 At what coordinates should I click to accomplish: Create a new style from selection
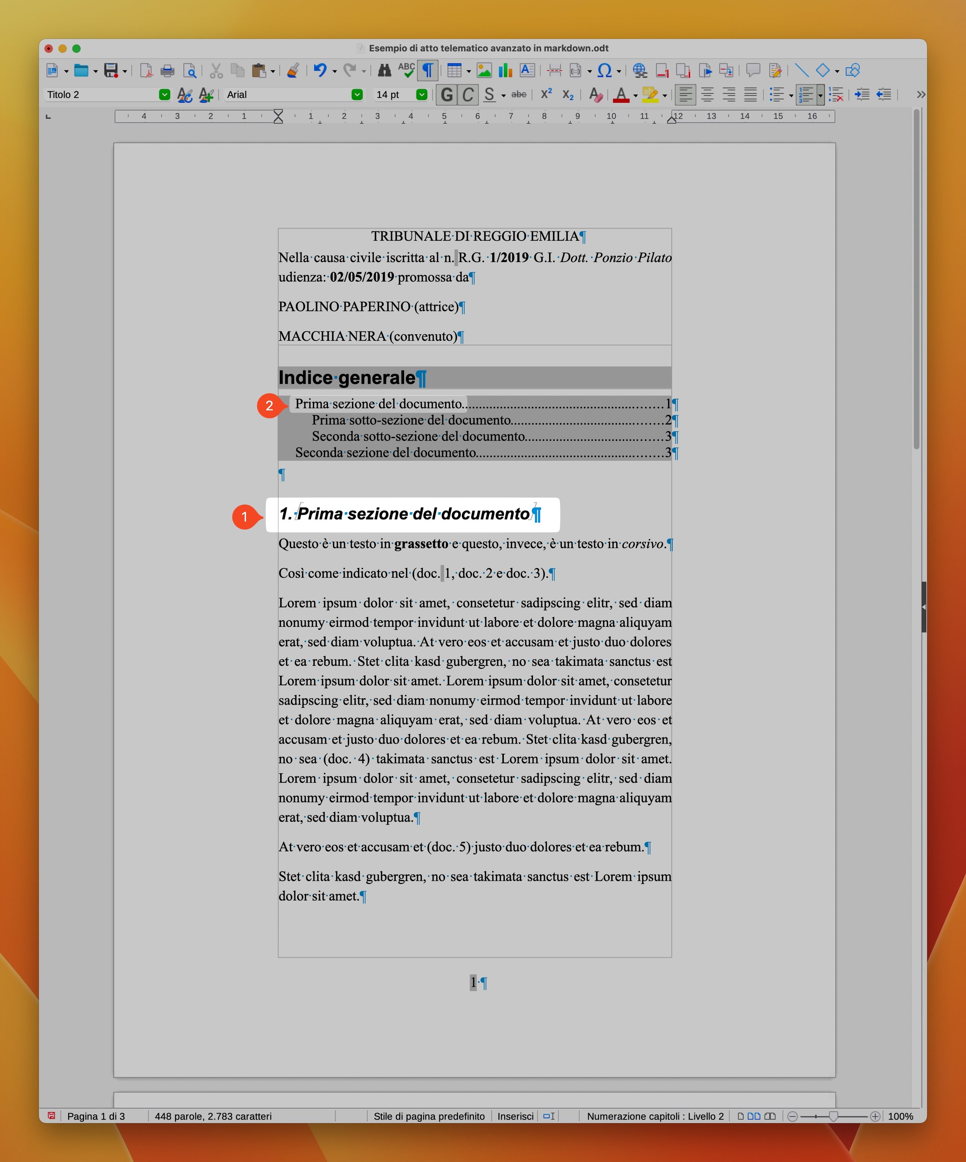206,95
